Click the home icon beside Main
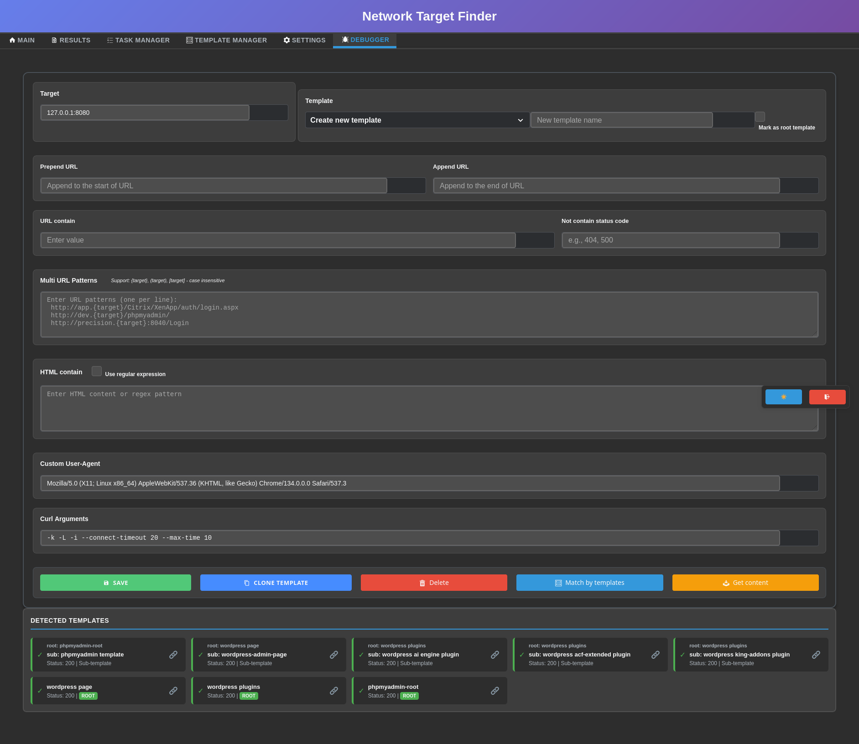 point(12,40)
